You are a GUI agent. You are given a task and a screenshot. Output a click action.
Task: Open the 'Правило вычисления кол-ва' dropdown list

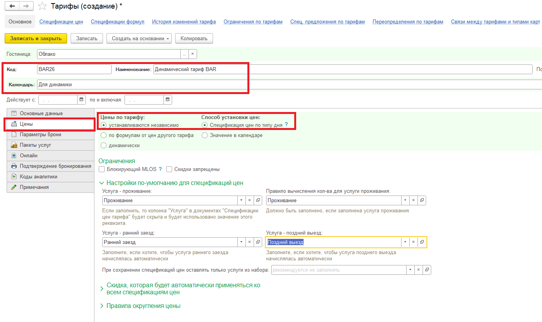pos(405,200)
